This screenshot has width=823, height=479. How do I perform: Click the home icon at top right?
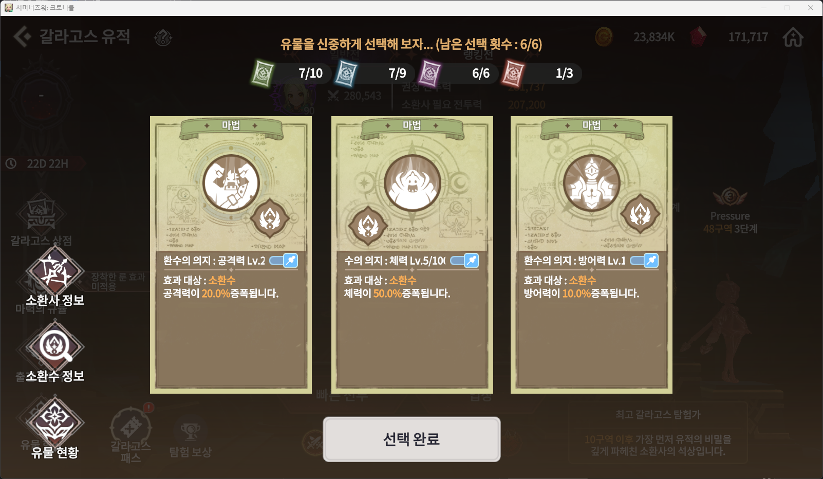[793, 37]
